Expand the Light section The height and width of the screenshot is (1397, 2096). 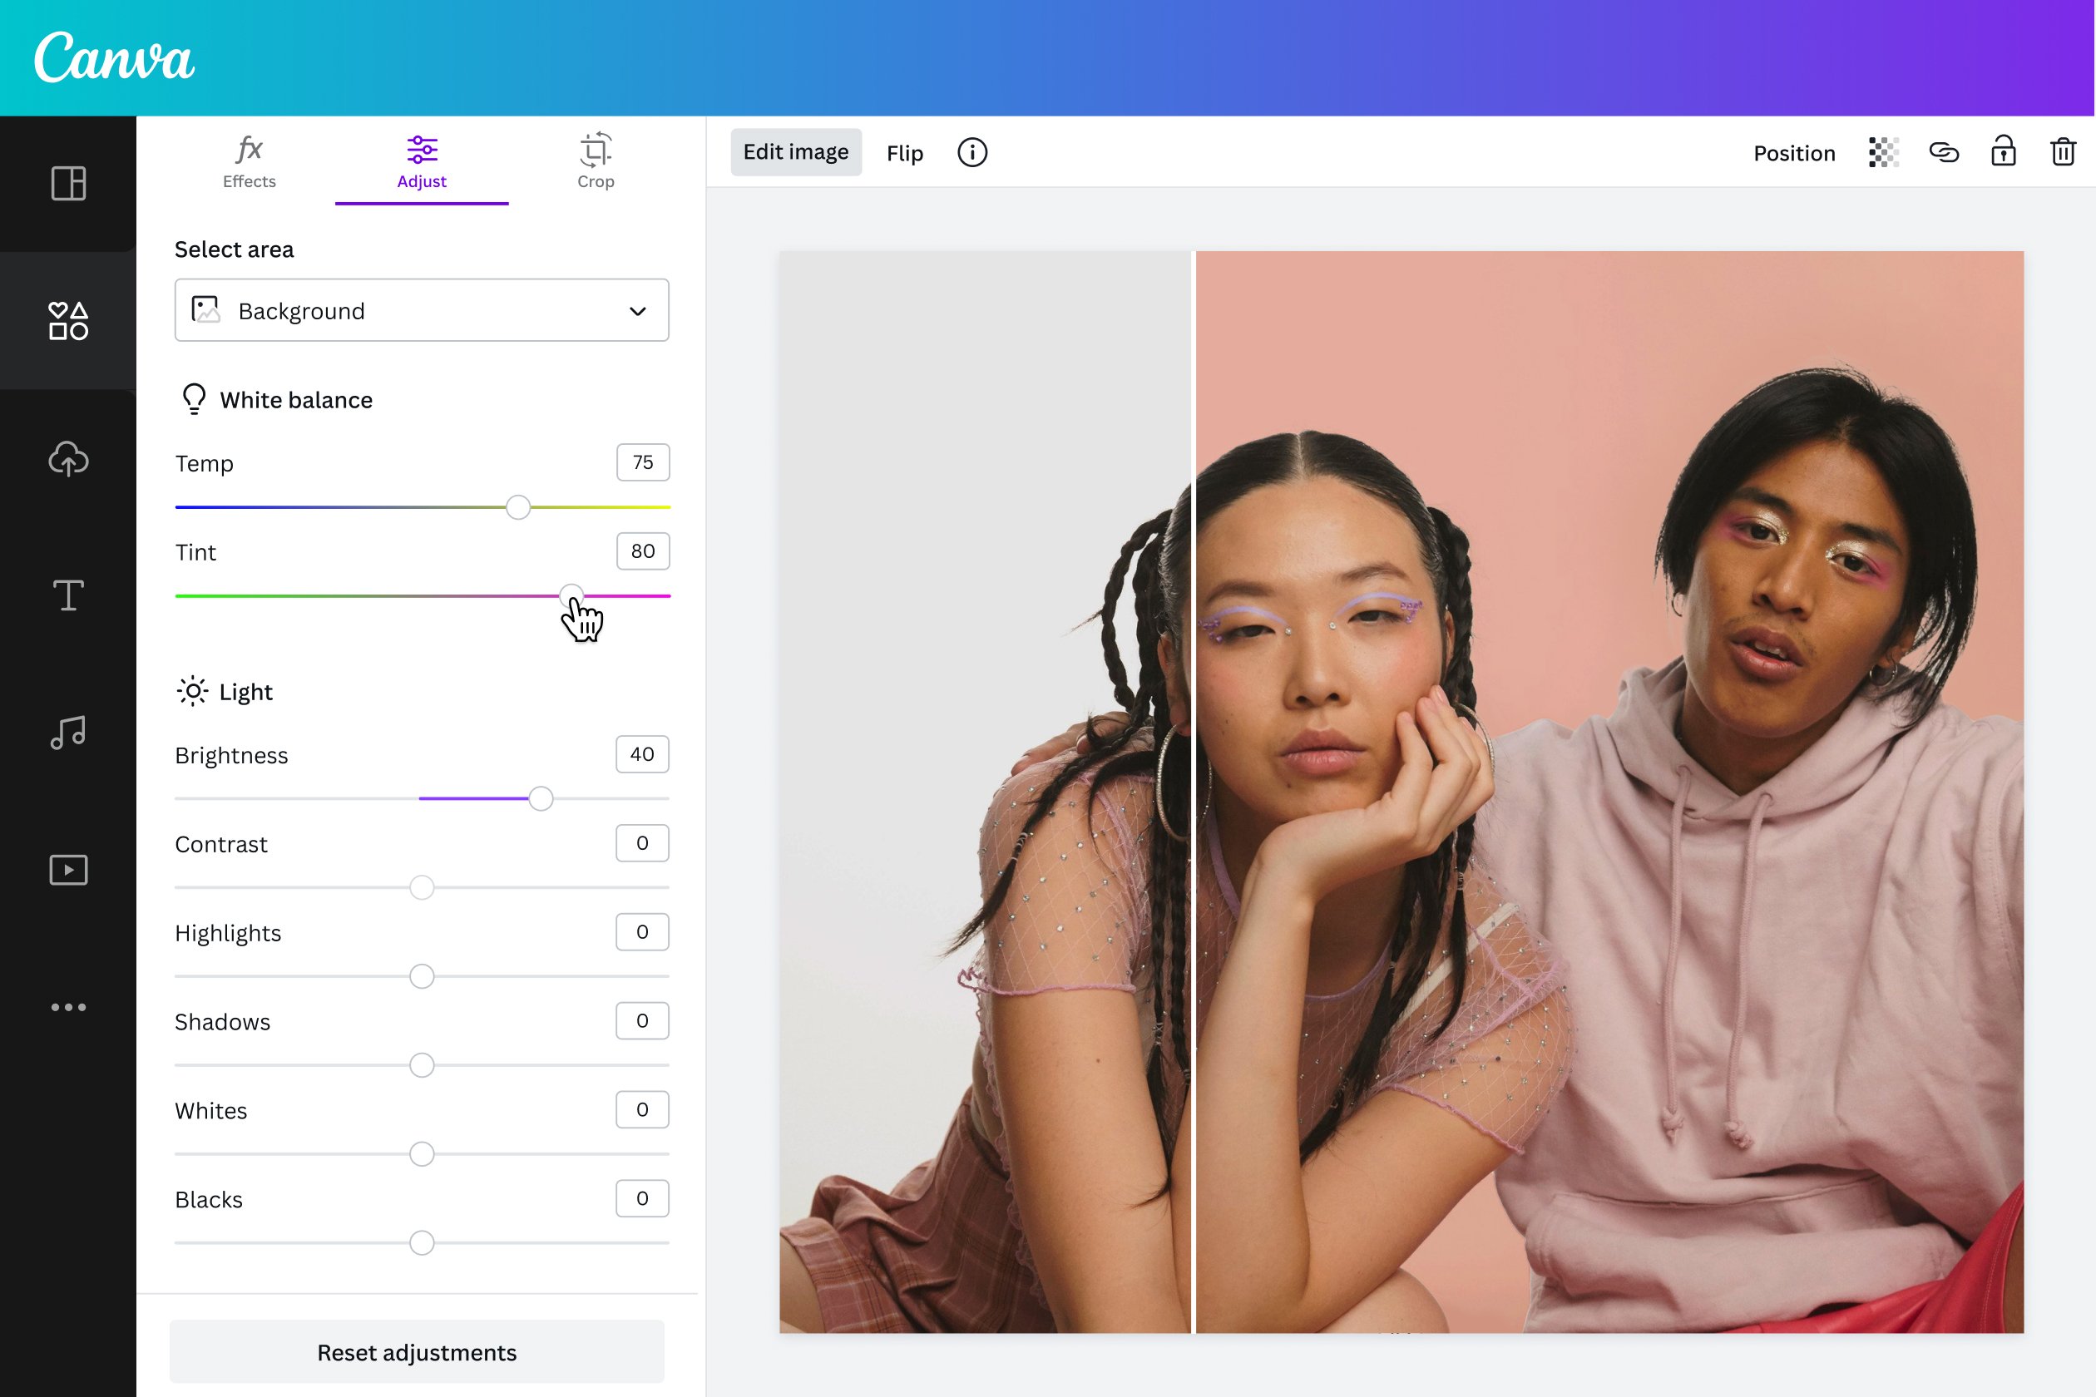tap(245, 691)
